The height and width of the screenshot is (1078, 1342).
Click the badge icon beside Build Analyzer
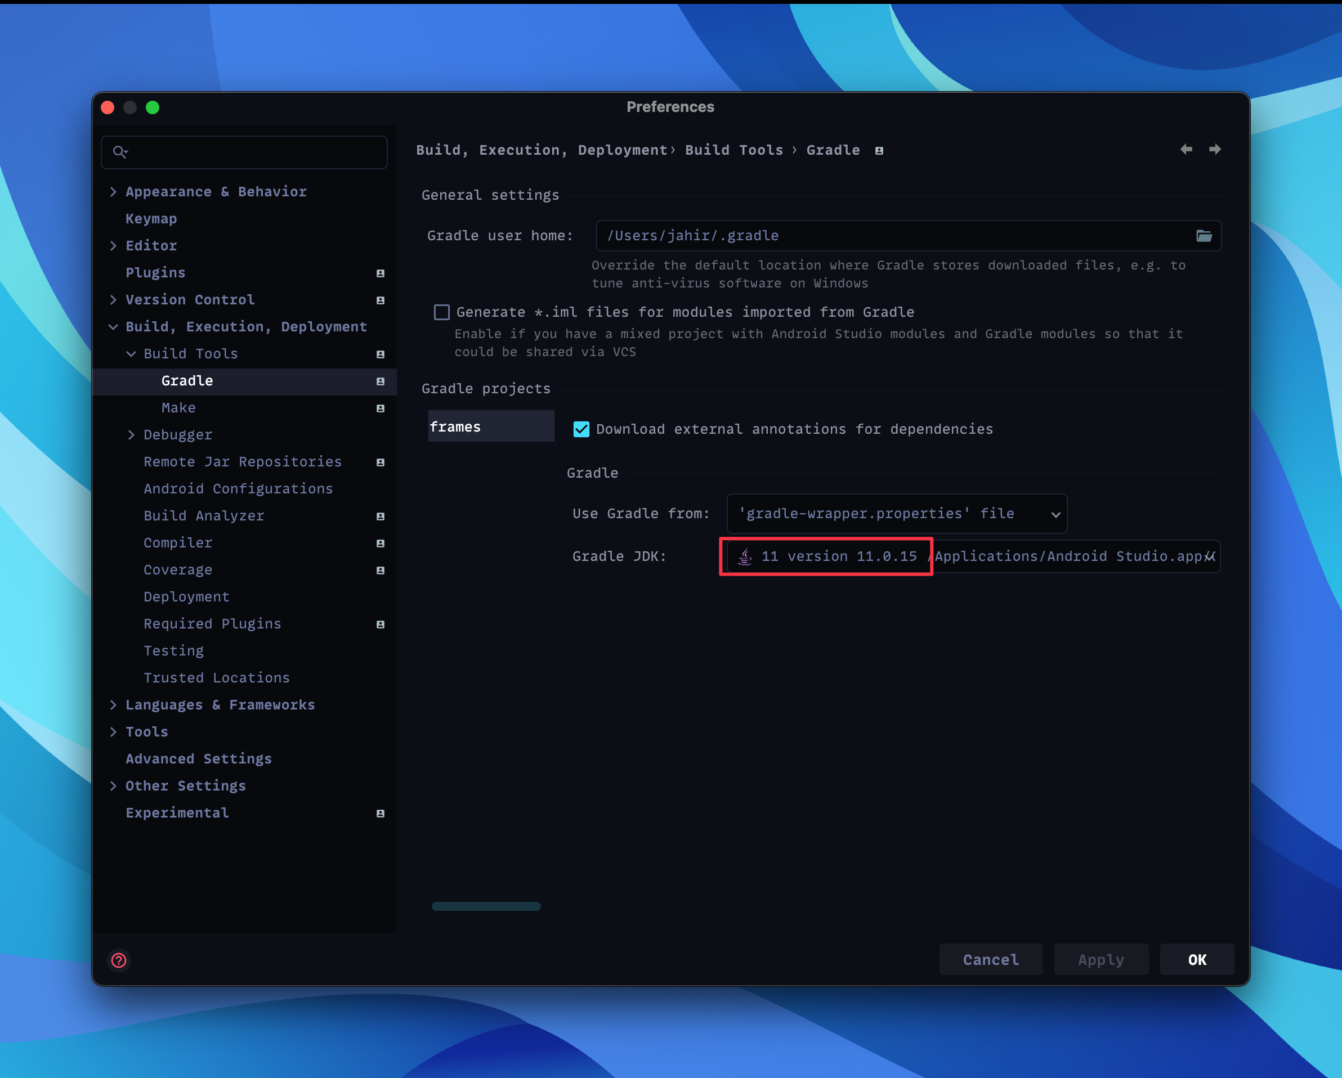[x=381, y=516]
